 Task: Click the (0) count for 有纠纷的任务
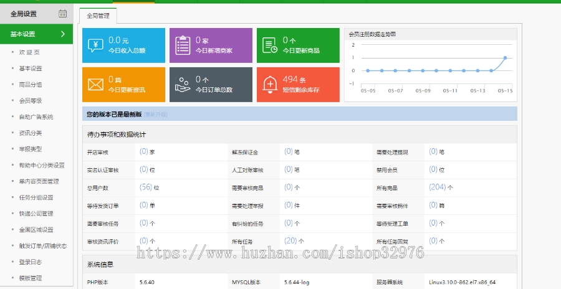289,223
